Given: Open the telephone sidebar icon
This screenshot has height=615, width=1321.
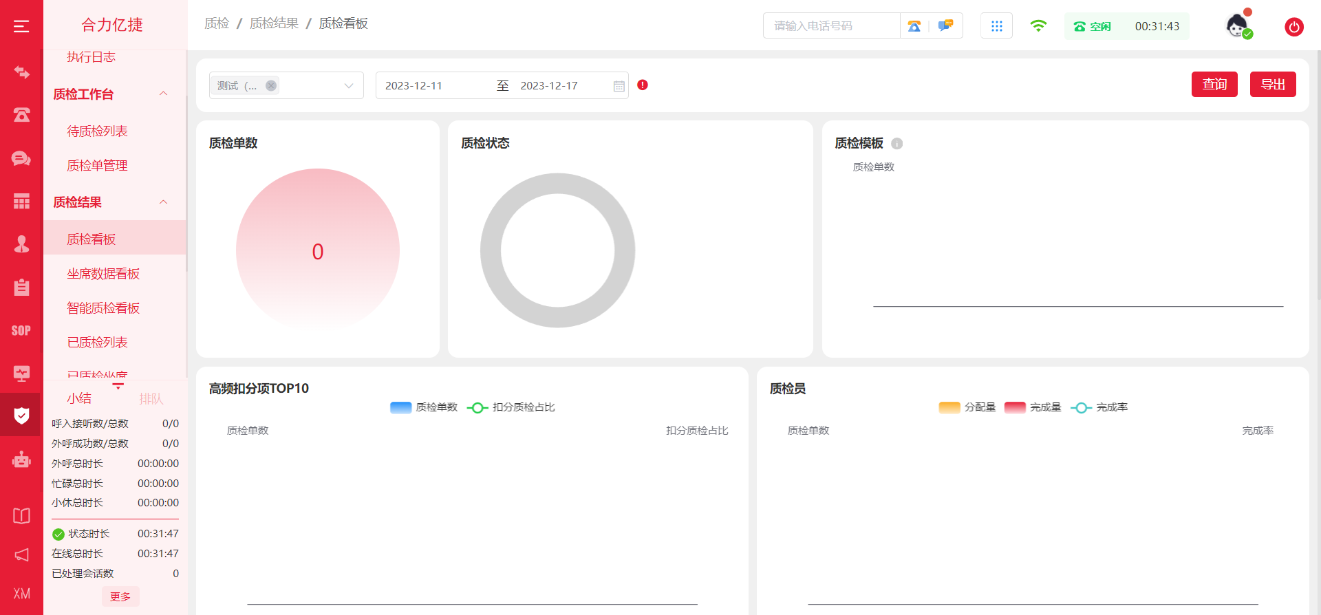Looking at the screenshot, I should tap(21, 115).
